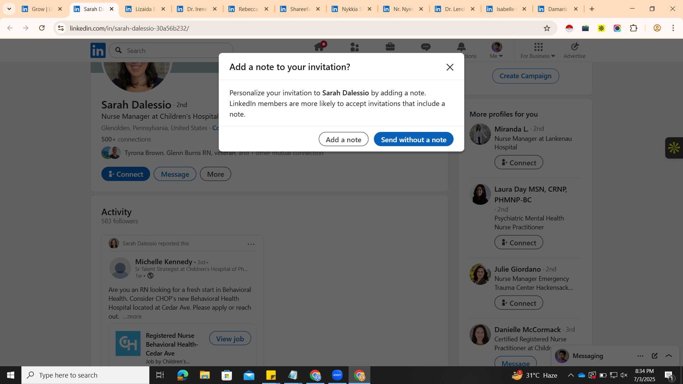Open Michelle Kennedy's profile name
Screen dimensions: 683x384
point(164,262)
